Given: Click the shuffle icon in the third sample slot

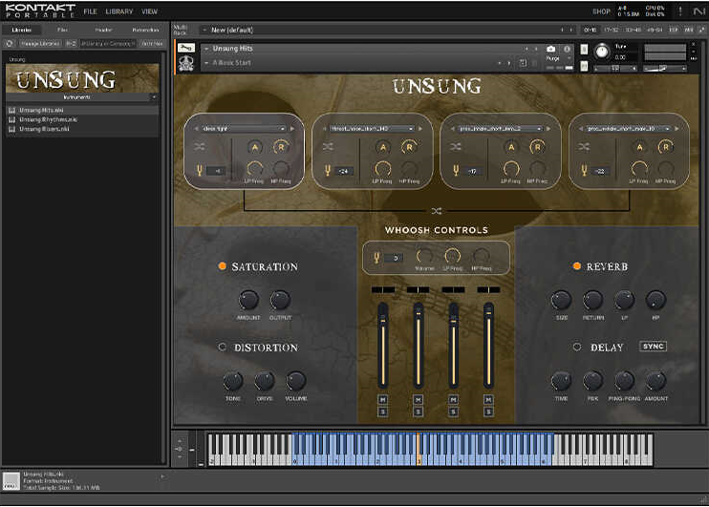Looking at the screenshot, I should point(456,146).
